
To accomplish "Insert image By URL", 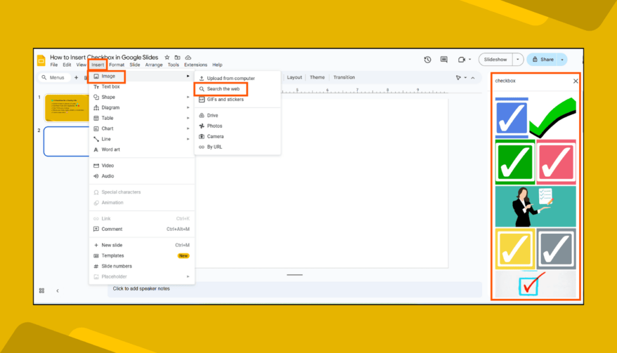I will click(x=237, y=147).
